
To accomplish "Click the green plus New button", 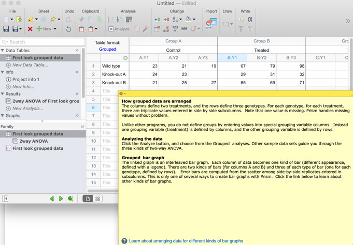I will [44, 29].
